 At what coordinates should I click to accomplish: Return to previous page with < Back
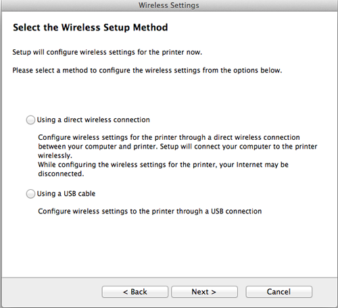pyautogui.click(x=135, y=292)
